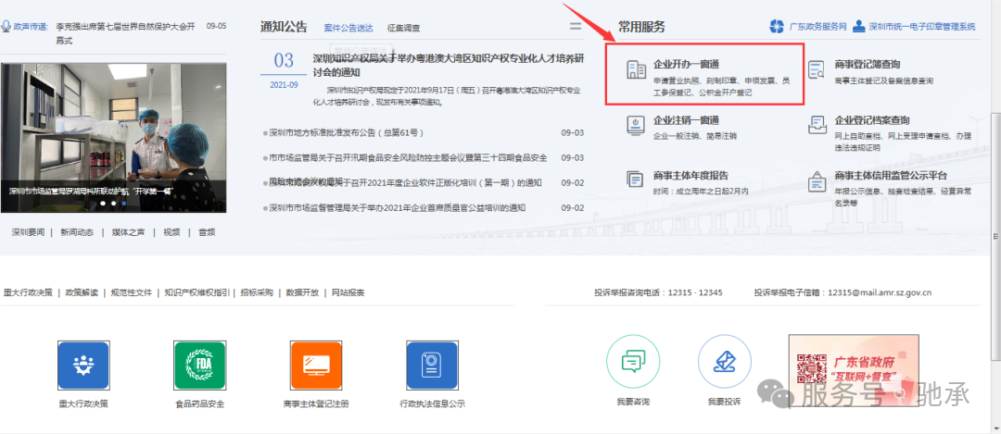Click the 企业注销一窗通 icon
1001x434 pixels.
point(636,124)
